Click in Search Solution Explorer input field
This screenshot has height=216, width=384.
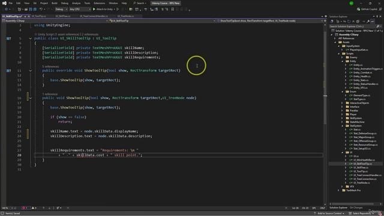353,26
